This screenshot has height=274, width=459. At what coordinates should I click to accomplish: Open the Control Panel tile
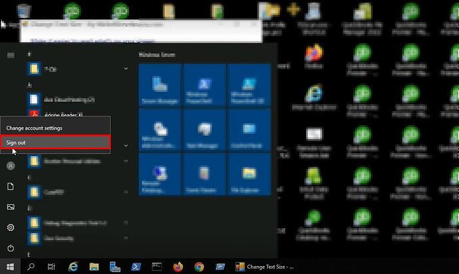pyautogui.click(x=248, y=130)
